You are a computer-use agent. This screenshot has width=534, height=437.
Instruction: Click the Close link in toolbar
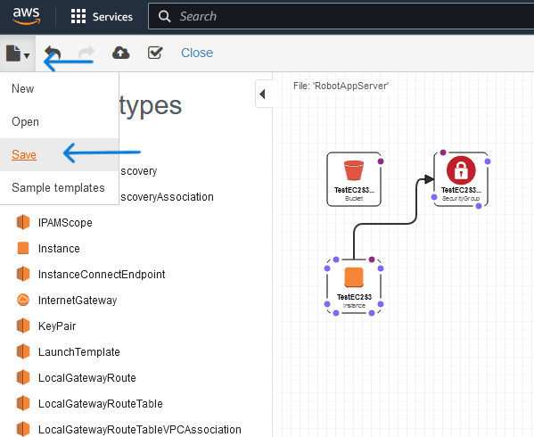197,53
